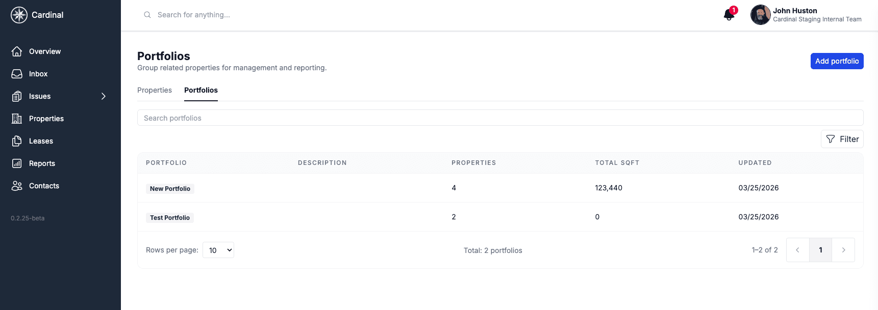Viewport: 878px width, 310px height.
Task: Click the Inbox tray icon
Action: click(17, 74)
